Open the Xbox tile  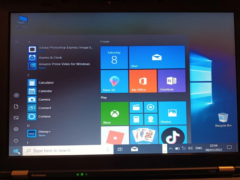114,113
